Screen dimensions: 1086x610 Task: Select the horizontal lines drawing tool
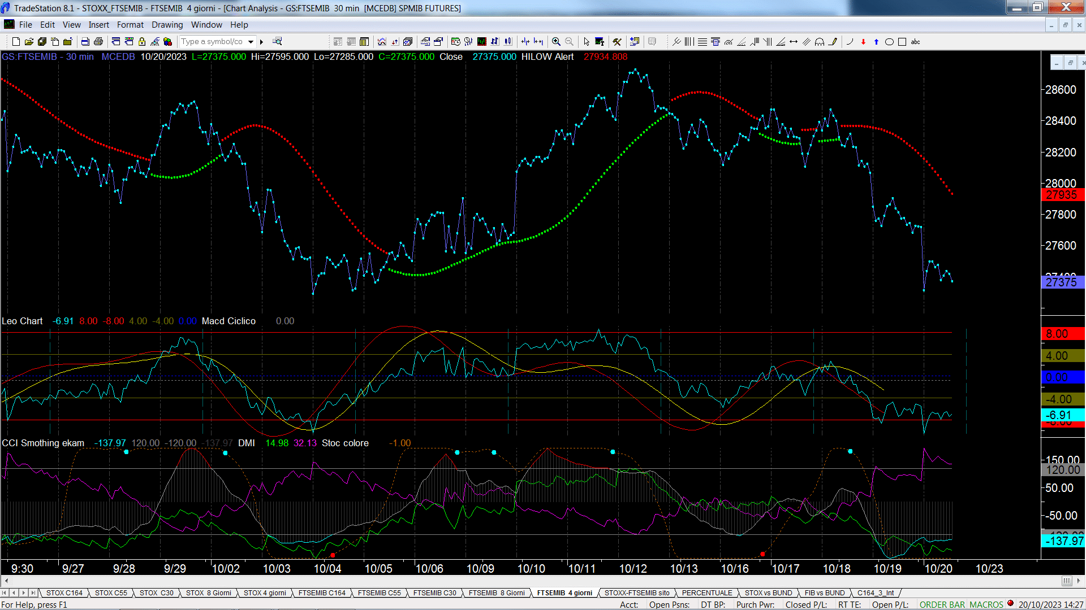coord(703,42)
